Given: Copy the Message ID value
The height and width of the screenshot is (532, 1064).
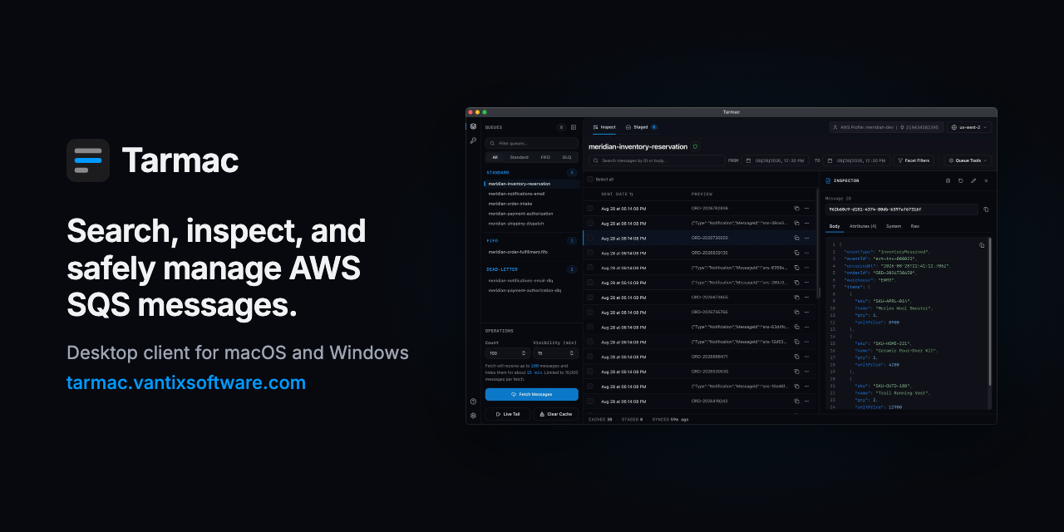Looking at the screenshot, I should [x=986, y=209].
